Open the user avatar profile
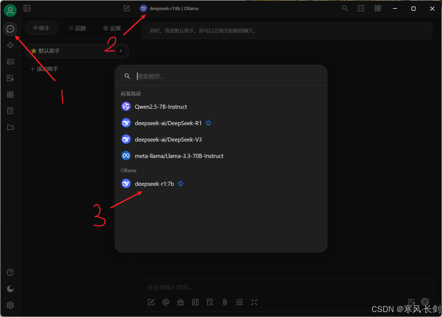The height and width of the screenshot is (317, 442). click(x=10, y=10)
